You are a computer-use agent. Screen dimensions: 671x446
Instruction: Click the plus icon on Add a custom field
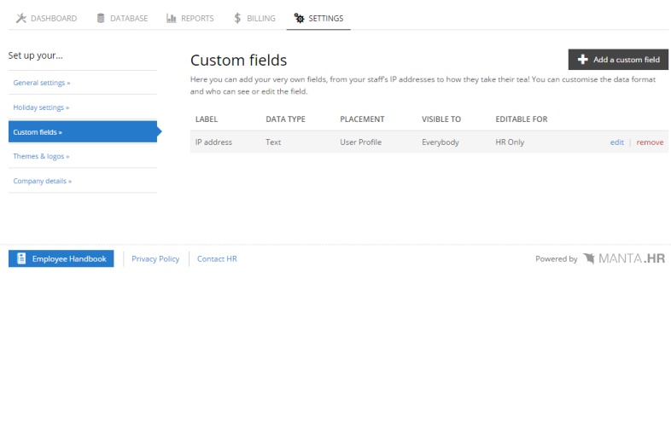click(582, 60)
